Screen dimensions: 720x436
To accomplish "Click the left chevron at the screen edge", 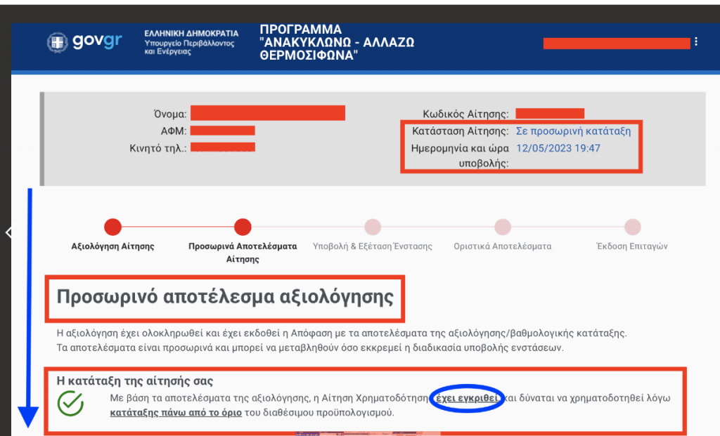I will pyautogui.click(x=8, y=232).
